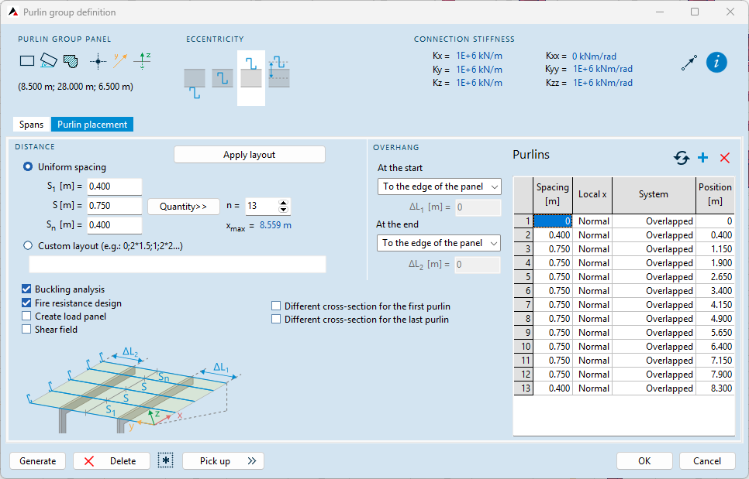Expand the Quantity>> option
Image resolution: width=749 pixels, height=479 pixels.
click(184, 207)
